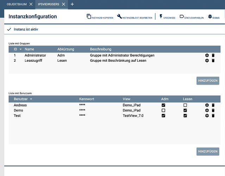Delete user Andreas with trash icon
Viewport: 225px width, 176px height.
(213, 105)
